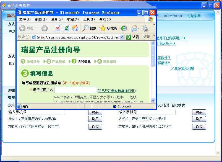Viewport: 222px width, 162px height.
Task: Click the 链接 links bar label
Action: pyautogui.click(x=147, y=37)
